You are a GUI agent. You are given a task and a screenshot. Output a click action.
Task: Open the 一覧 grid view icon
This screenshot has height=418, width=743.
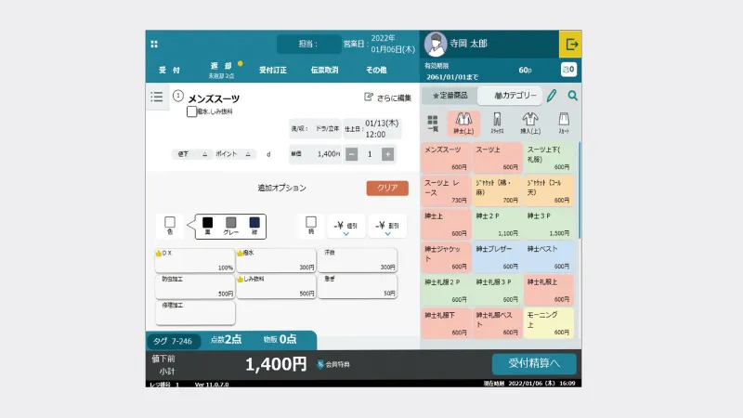(x=433, y=123)
